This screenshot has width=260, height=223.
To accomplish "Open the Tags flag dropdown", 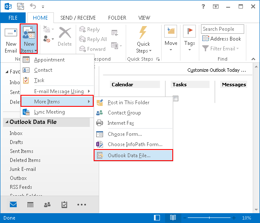I will click(189, 38).
